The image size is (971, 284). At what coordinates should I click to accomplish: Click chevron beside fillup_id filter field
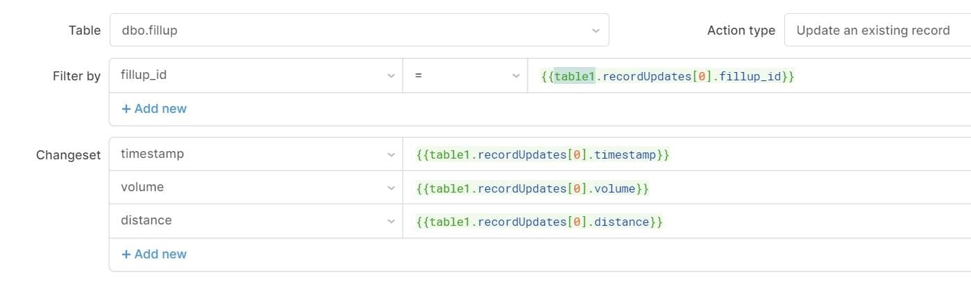tap(391, 76)
